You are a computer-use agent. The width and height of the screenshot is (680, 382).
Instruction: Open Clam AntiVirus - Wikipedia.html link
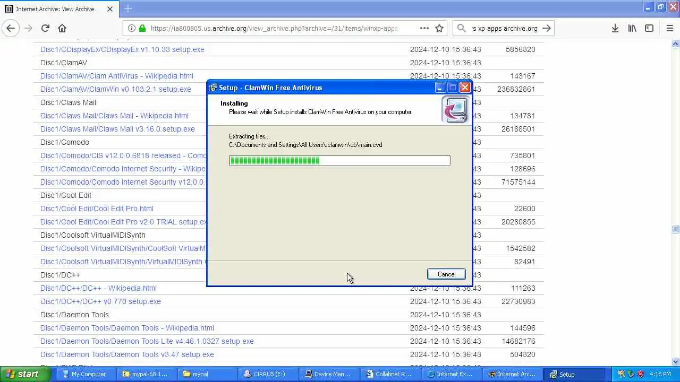pyautogui.click(x=117, y=76)
